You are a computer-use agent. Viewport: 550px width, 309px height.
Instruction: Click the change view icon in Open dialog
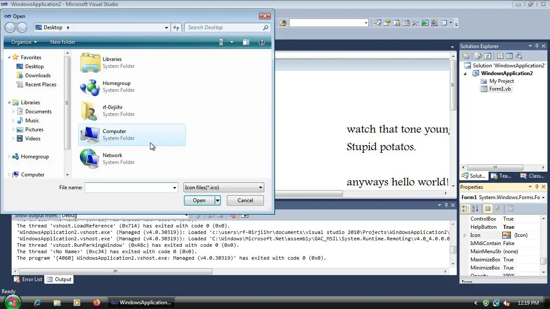222,42
